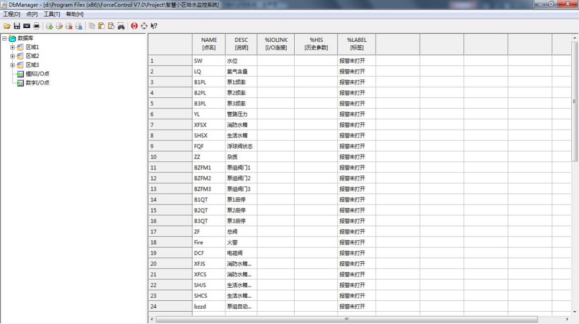The width and height of the screenshot is (579, 324).
Task: Open the 工具[T] menu
Action: (51, 14)
